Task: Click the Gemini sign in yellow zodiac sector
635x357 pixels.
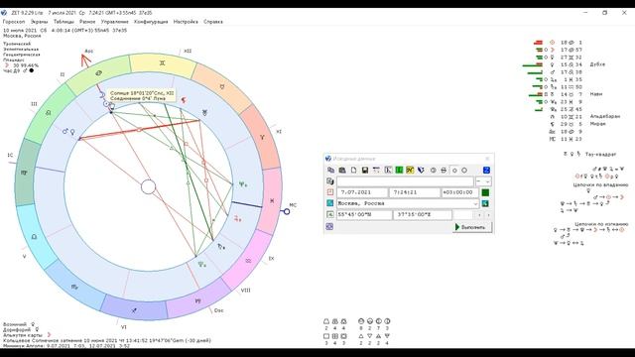Action: [x=162, y=63]
